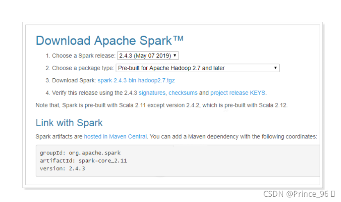
Task: Click the artifactId spark-core_2.11 line
Action: point(83,161)
